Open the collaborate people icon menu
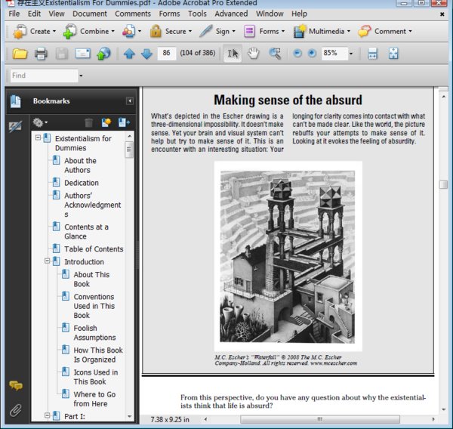 tap(131, 31)
